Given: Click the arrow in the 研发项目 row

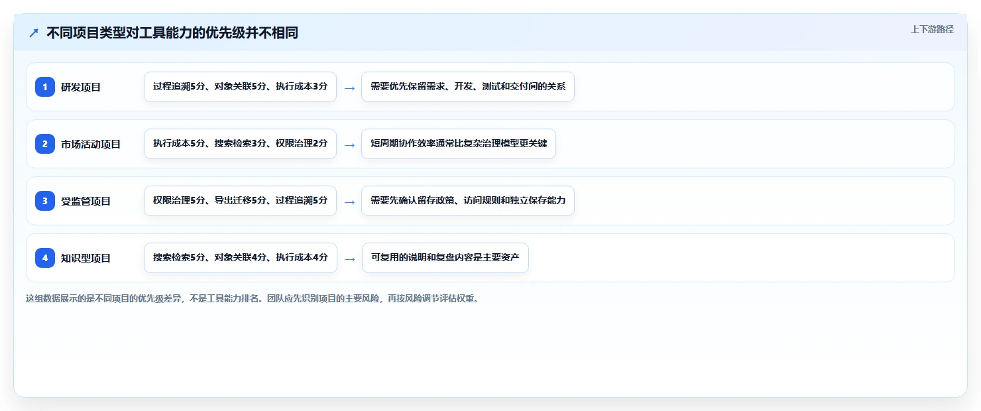Looking at the screenshot, I should pyautogui.click(x=349, y=88).
